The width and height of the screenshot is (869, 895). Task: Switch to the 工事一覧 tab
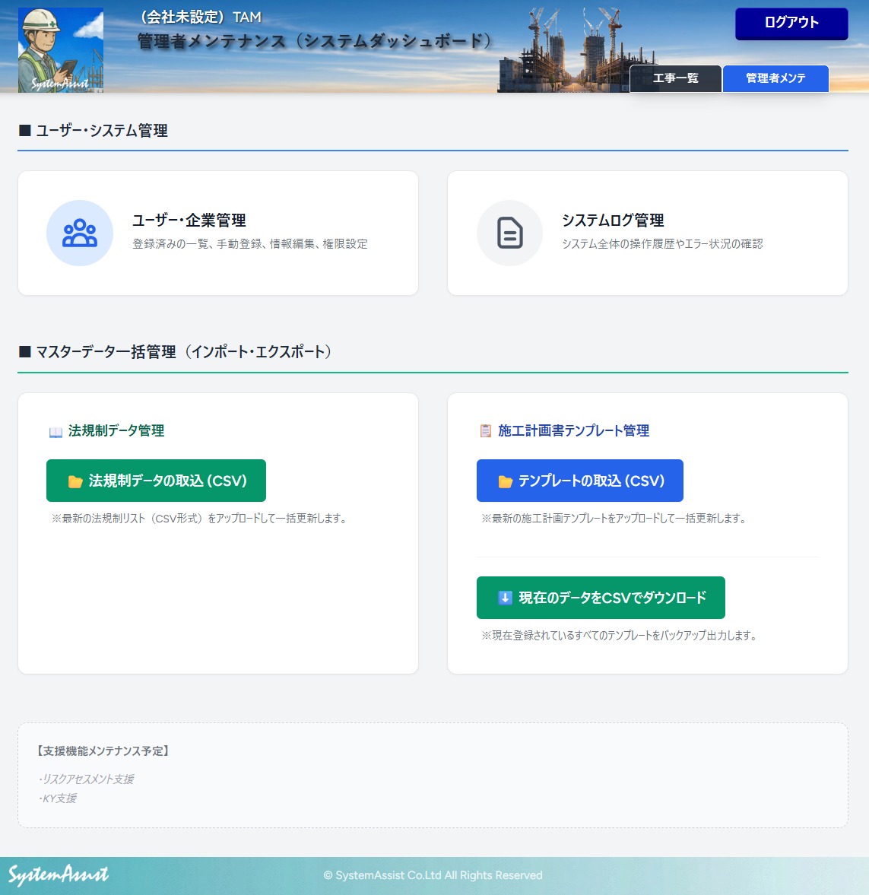[x=675, y=78]
